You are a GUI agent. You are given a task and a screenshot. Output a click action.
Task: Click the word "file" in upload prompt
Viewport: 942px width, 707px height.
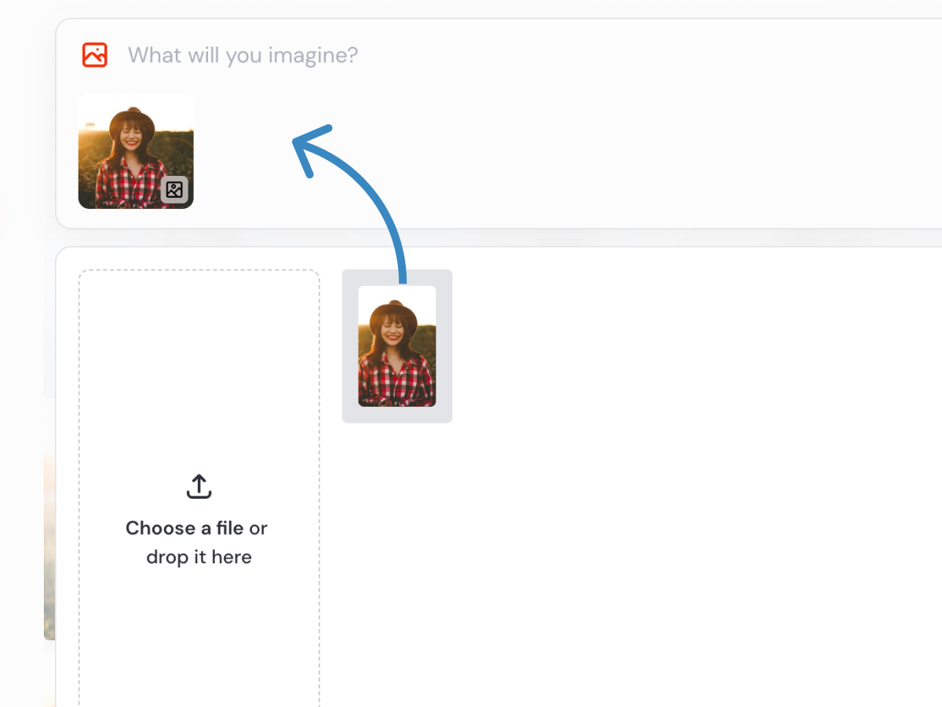pyautogui.click(x=230, y=528)
